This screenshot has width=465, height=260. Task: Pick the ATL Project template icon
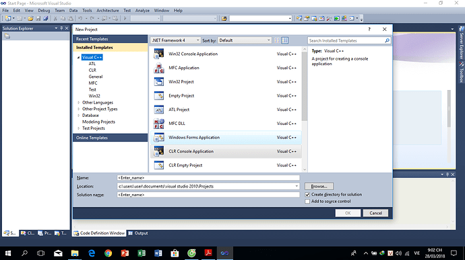pyautogui.click(x=158, y=110)
